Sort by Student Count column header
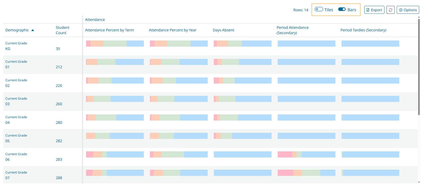The image size is (422, 185). [x=62, y=30]
